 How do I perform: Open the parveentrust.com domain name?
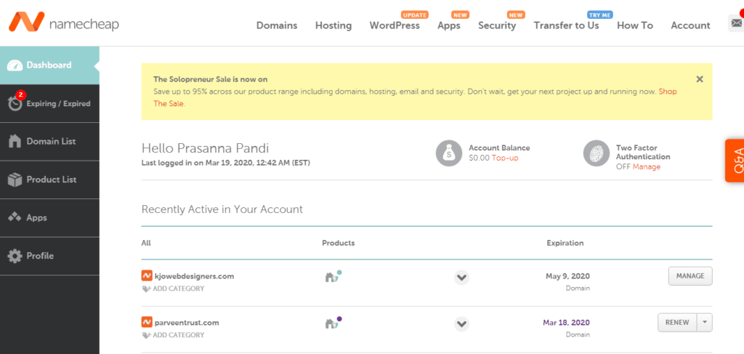coord(187,323)
